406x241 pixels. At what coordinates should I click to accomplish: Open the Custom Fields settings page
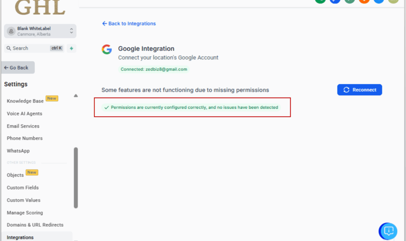[23, 188]
